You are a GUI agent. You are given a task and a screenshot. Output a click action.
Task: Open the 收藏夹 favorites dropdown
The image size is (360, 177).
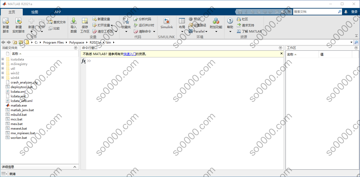[x=126, y=32]
